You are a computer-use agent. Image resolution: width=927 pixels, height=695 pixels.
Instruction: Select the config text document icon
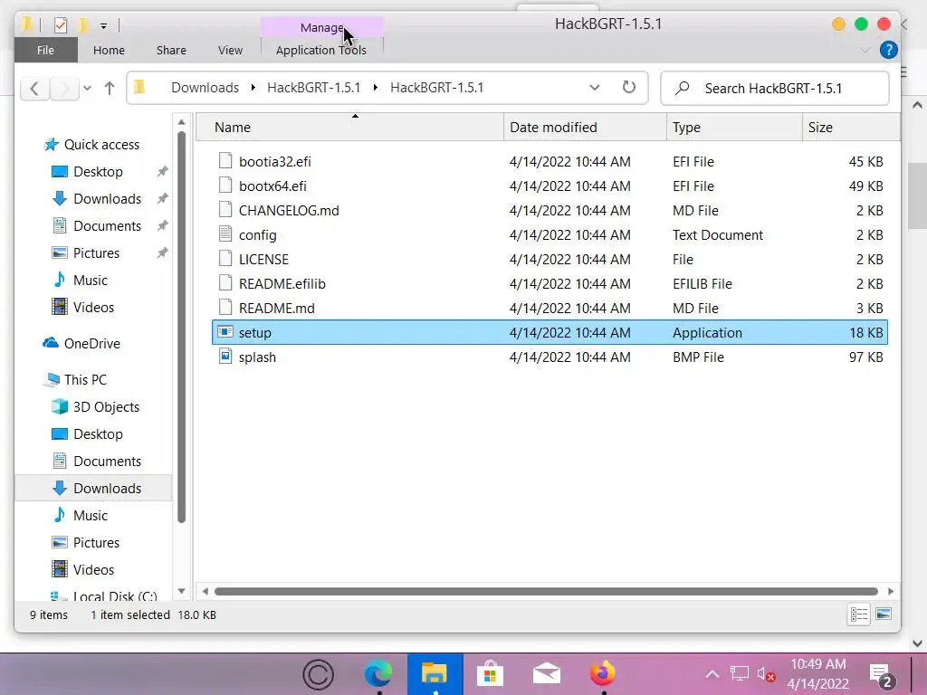(225, 234)
